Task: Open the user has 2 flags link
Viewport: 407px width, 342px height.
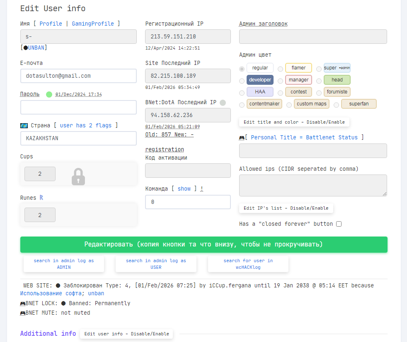Action: tap(86, 126)
